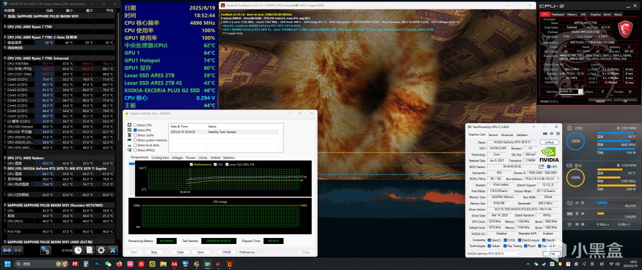This screenshot has width=642, height=270.
Task: Enable Stress local disks checkbox
Action: [135, 145]
